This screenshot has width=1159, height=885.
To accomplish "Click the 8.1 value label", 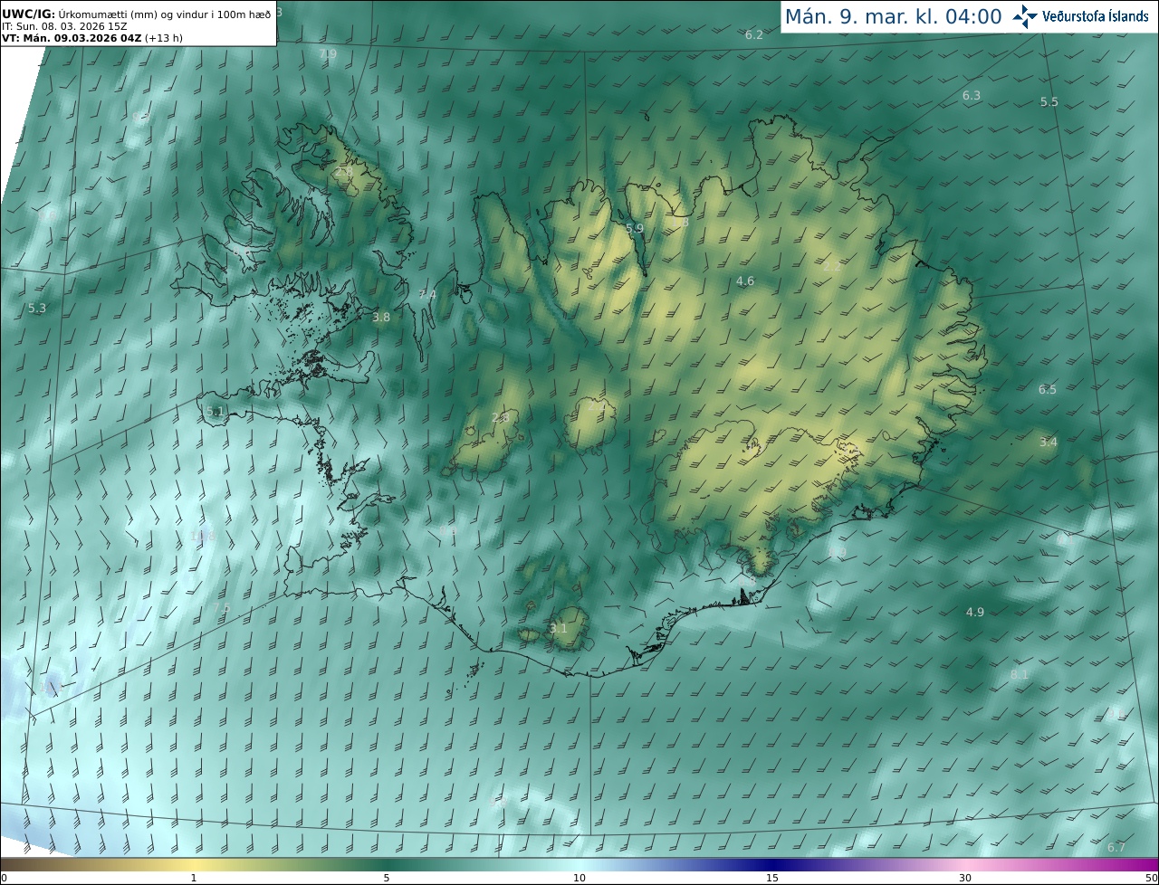I will tap(1020, 675).
